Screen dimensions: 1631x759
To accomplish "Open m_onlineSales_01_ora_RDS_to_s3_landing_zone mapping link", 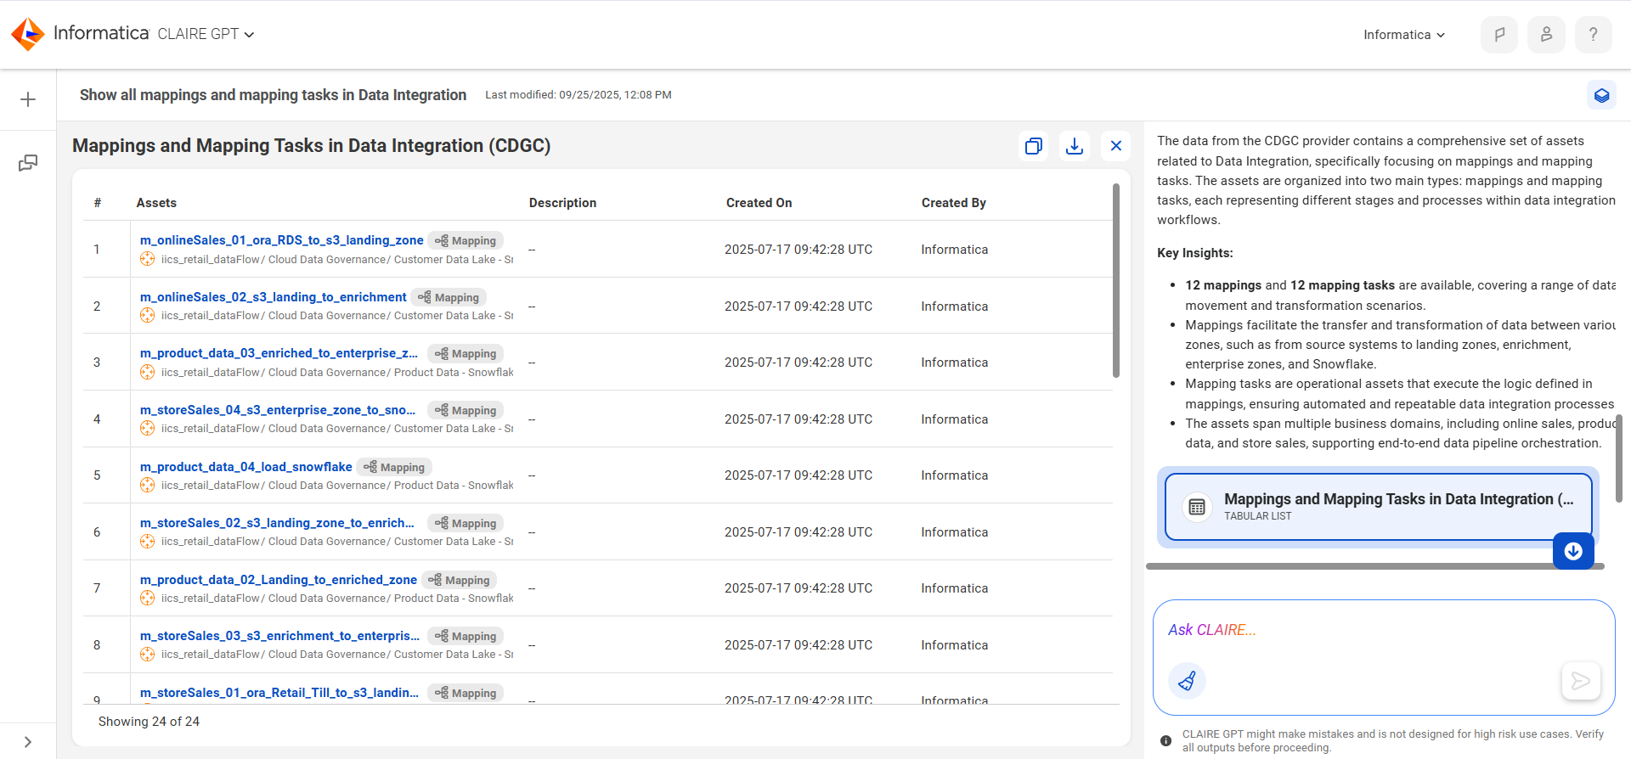I will pos(281,240).
